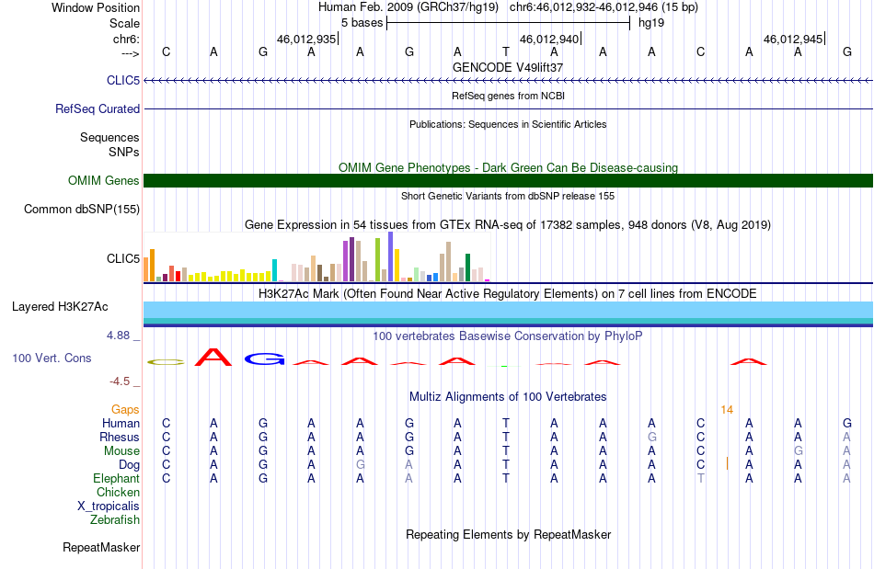874x569 pixels.
Task: Select the Mouse alignment row label
Action: (121, 451)
